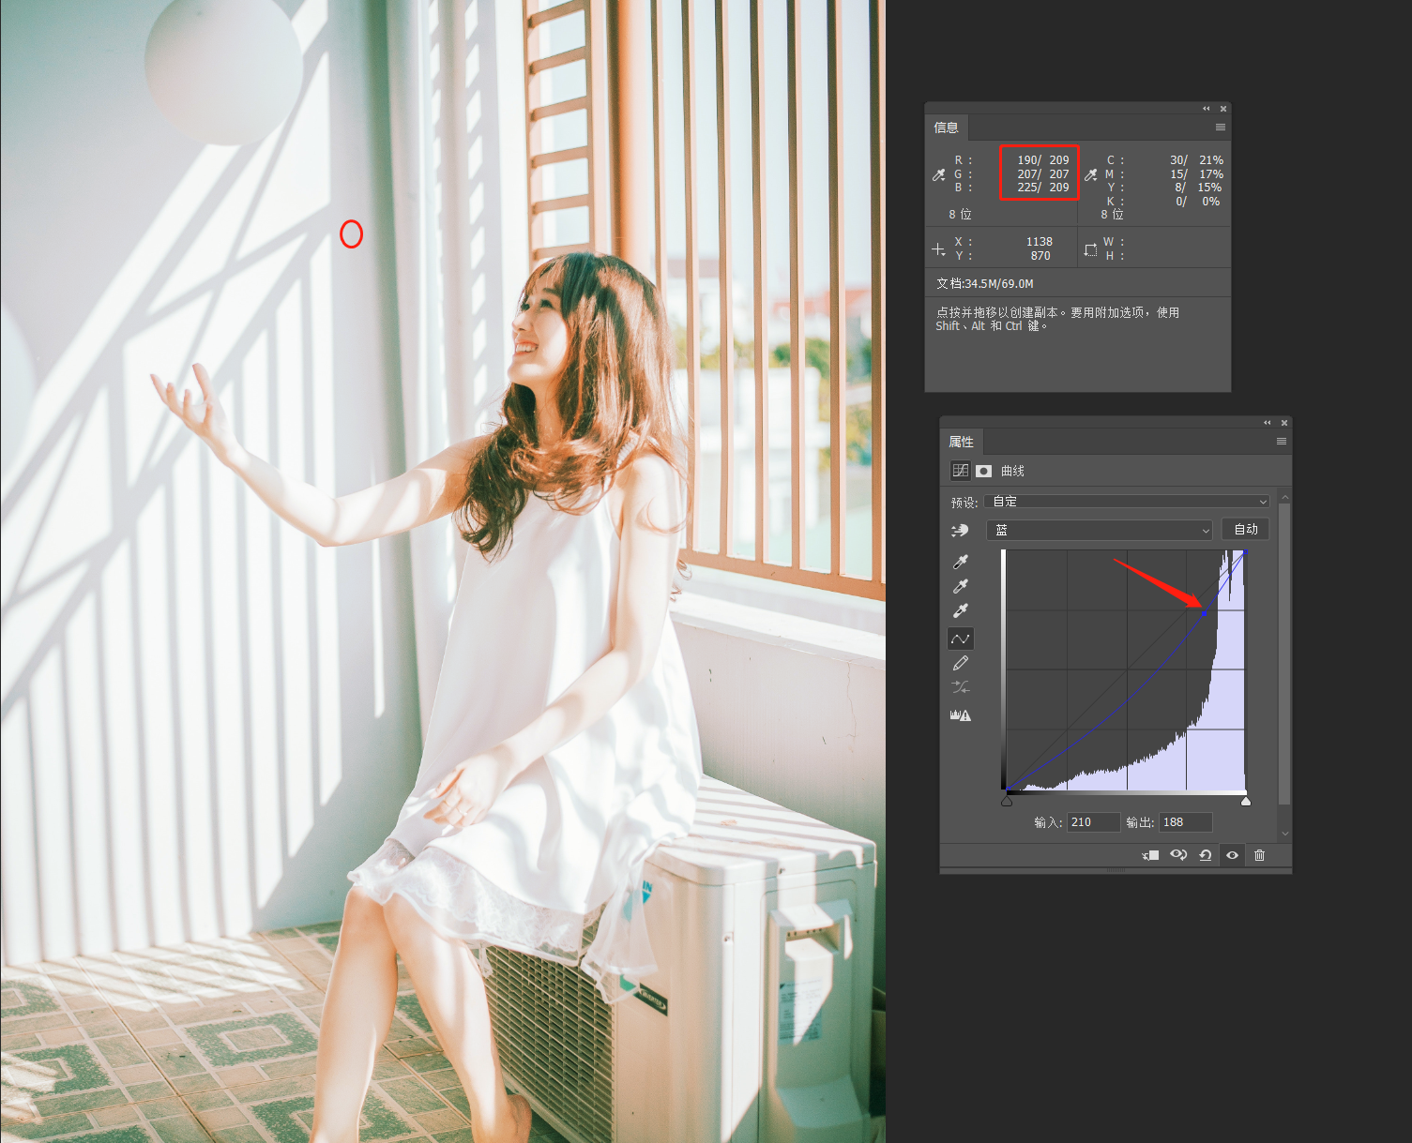The image size is (1412, 1143).
Task: Click the white point slider under the curve
Action: [x=1246, y=801]
